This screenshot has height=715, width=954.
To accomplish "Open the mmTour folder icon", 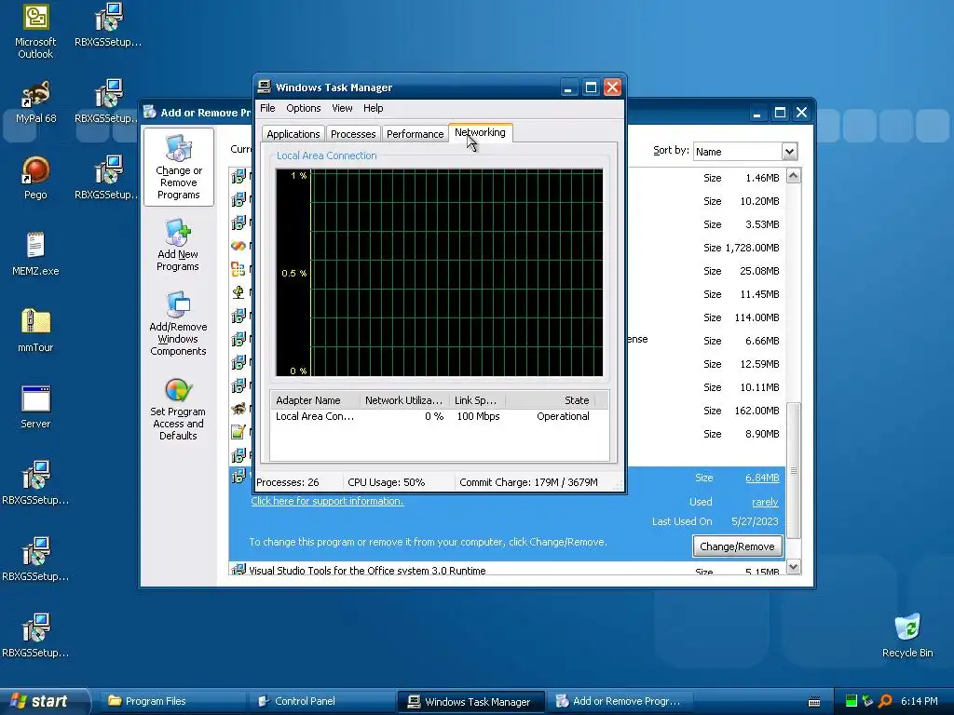I will pyautogui.click(x=35, y=331).
